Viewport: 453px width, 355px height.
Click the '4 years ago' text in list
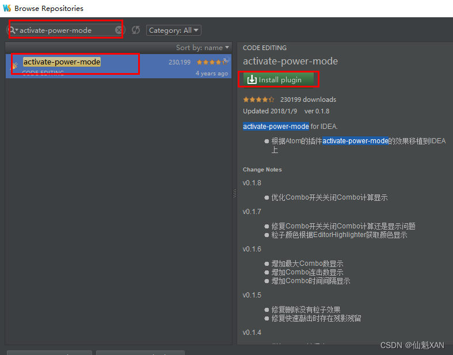point(212,74)
